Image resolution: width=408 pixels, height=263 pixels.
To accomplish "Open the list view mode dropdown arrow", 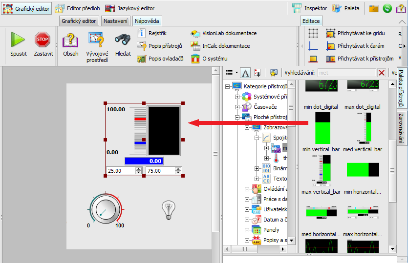I will pyautogui.click(x=236, y=72).
